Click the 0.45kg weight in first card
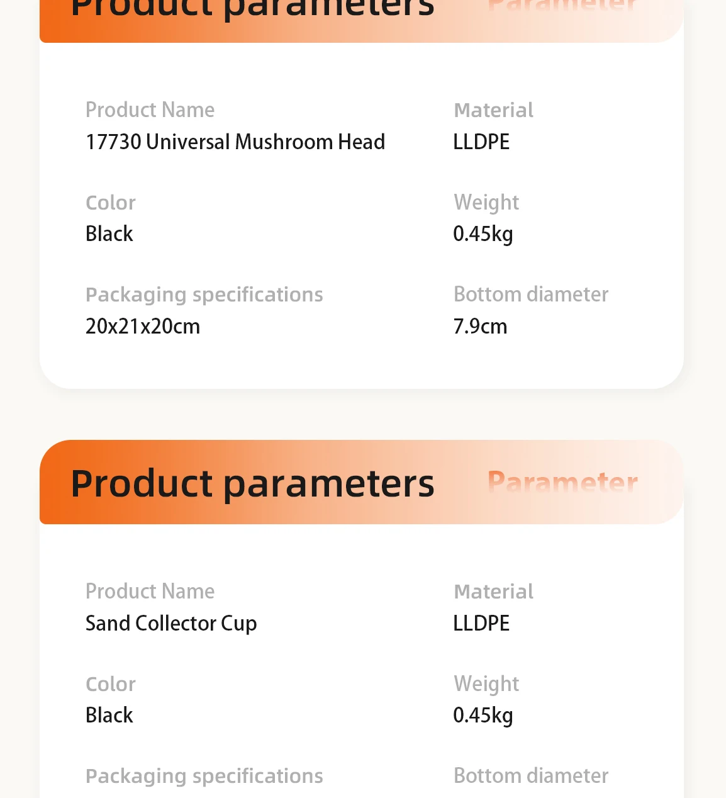The image size is (726, 798). [483, 234]
